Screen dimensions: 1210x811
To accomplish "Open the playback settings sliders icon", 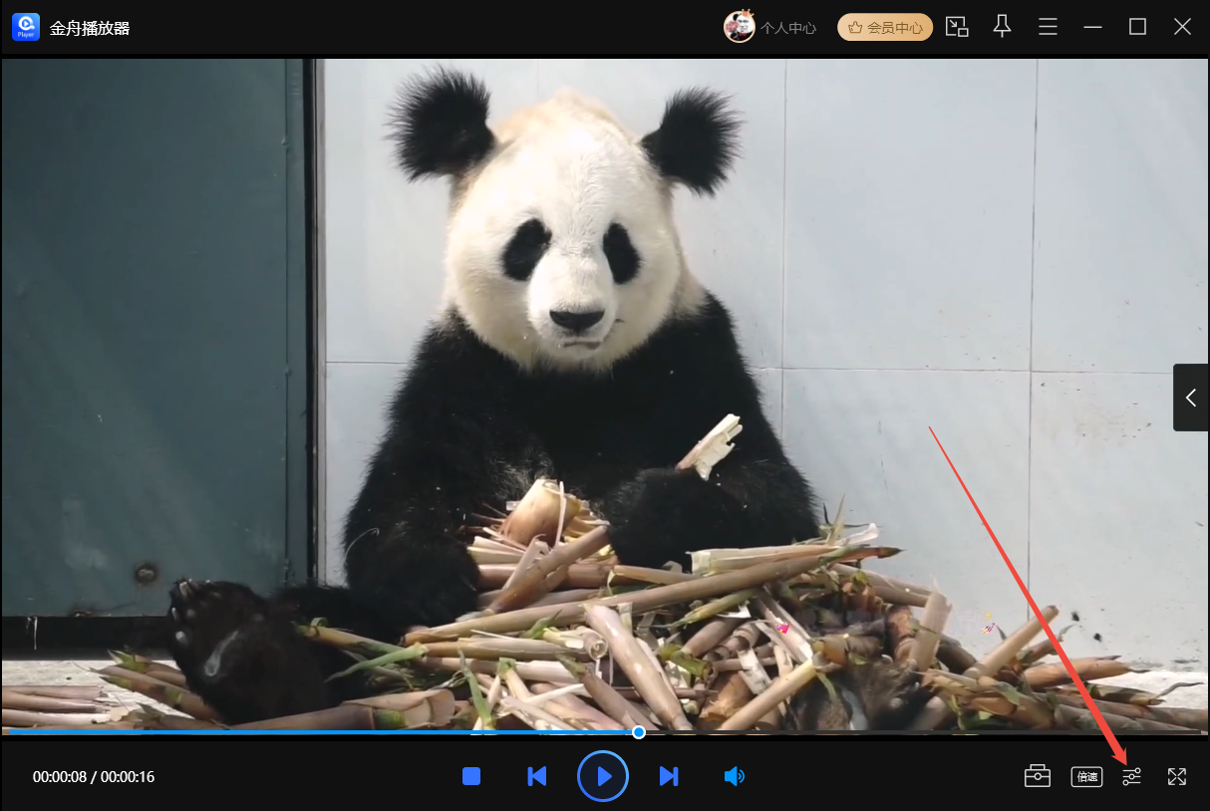I will point(1131,776).
